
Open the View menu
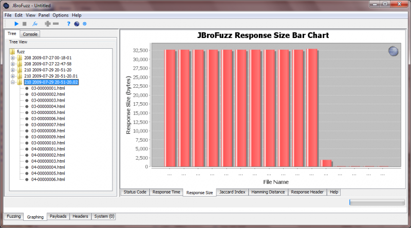coord(30,15)
